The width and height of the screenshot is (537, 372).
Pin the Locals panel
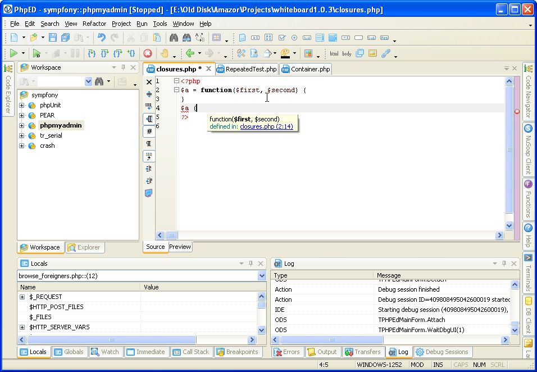(251, 264)
